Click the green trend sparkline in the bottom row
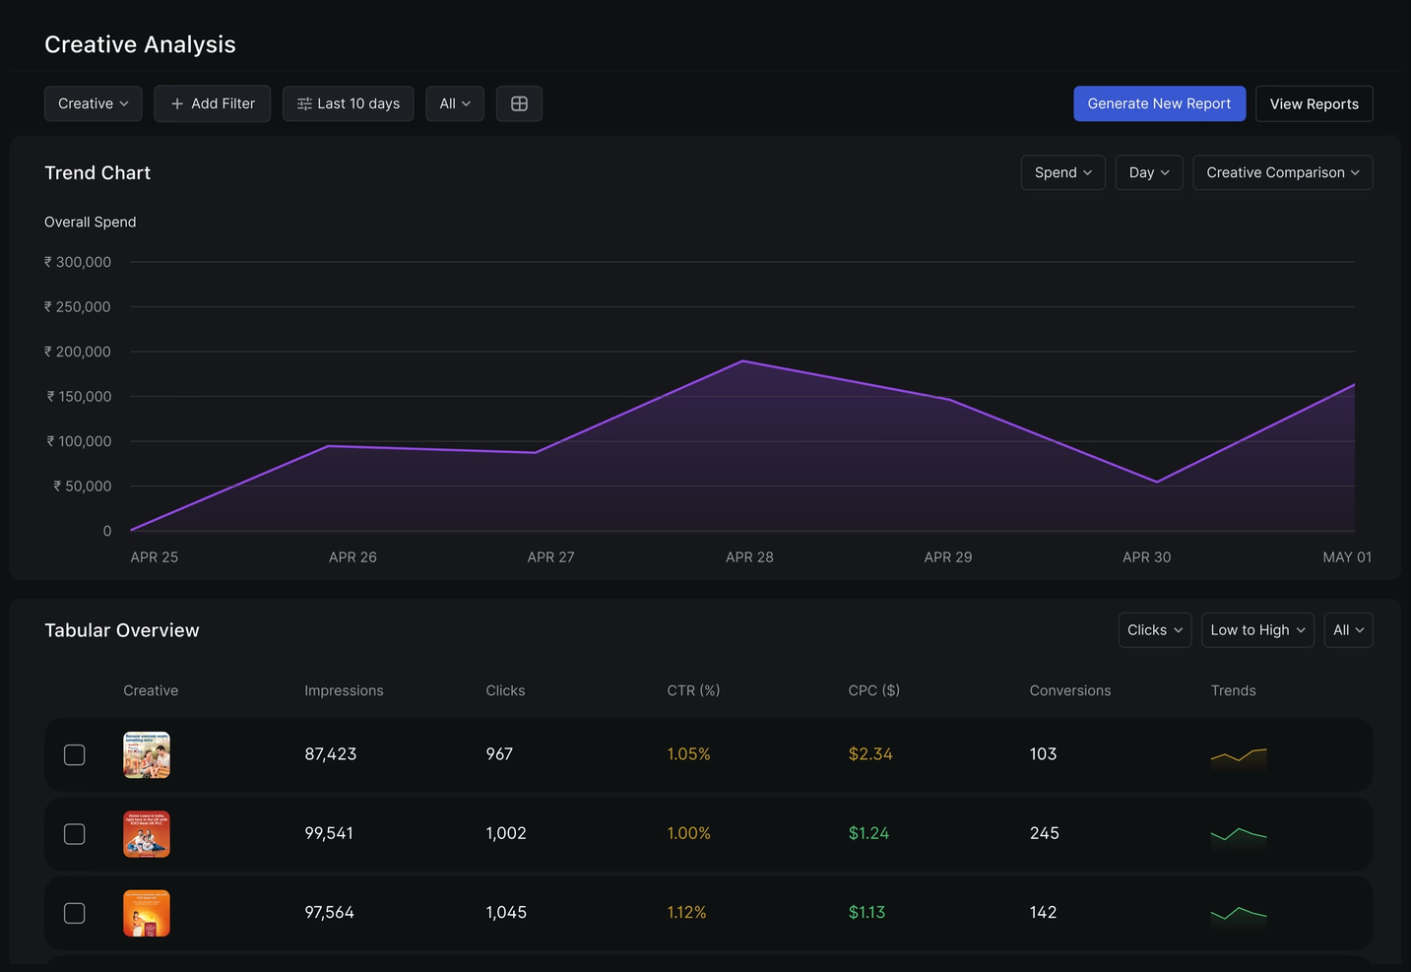1411x972 pixels. pos(1238,913)
